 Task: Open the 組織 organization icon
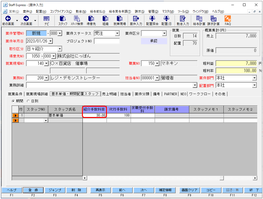[105, 19]
